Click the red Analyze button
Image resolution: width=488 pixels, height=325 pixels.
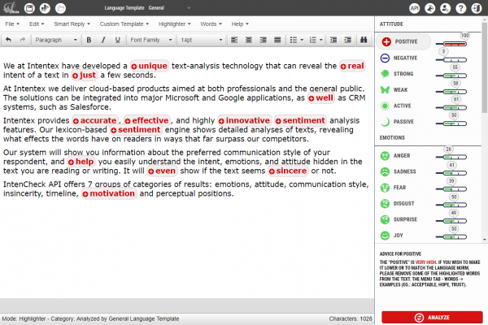(x=432, y=317)
